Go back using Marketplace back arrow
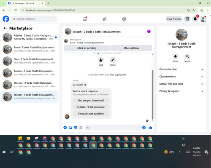Viewport: 211px width, 168px height. click(x=5, y=28)
